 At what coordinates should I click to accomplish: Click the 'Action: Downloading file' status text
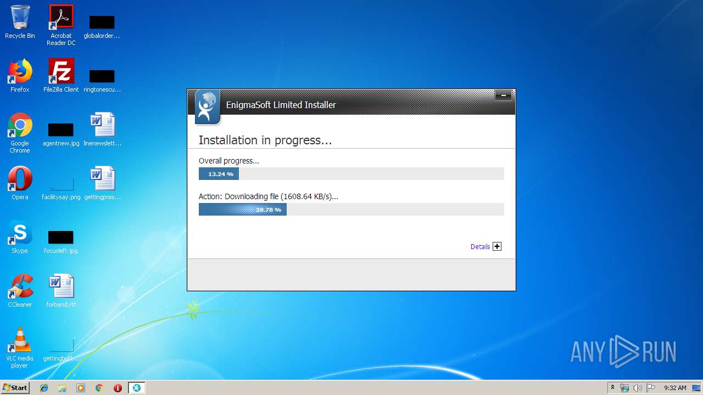click(x=269, y=196)
